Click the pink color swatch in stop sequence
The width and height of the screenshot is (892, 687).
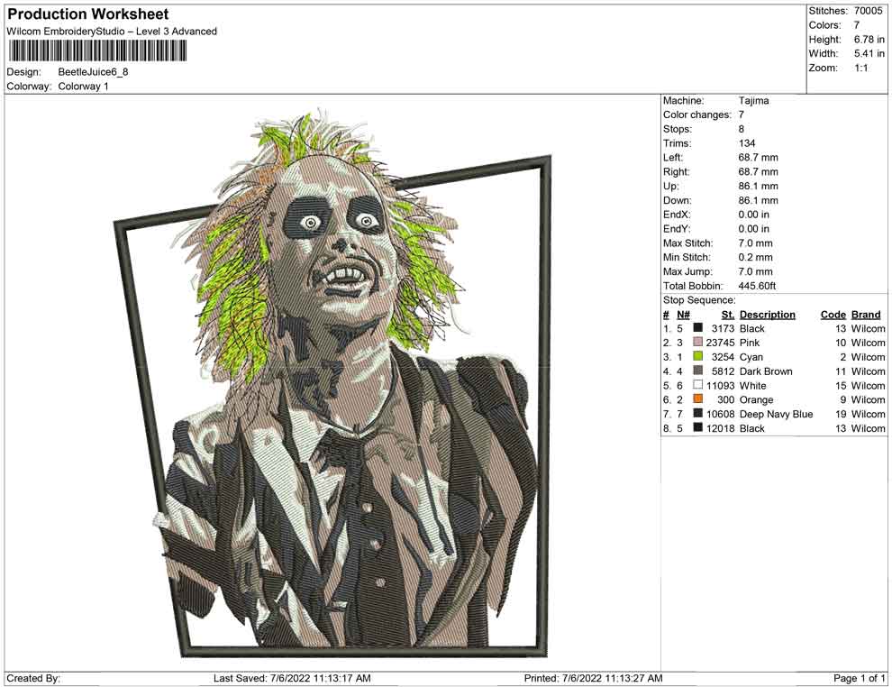[x=698, y=343]
